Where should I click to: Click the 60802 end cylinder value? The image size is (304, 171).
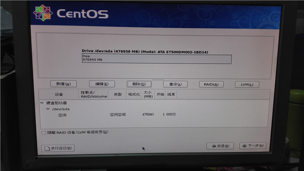[x=171, y=114]
